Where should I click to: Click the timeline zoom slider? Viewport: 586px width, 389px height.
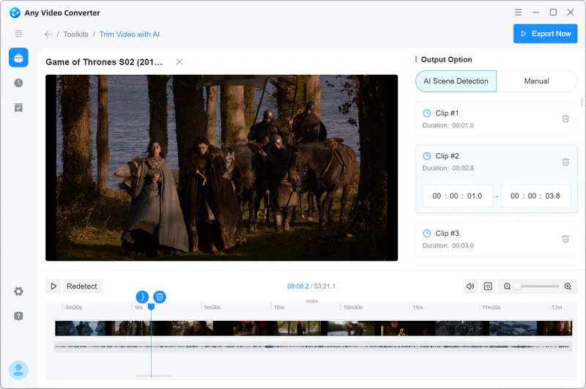537,286
